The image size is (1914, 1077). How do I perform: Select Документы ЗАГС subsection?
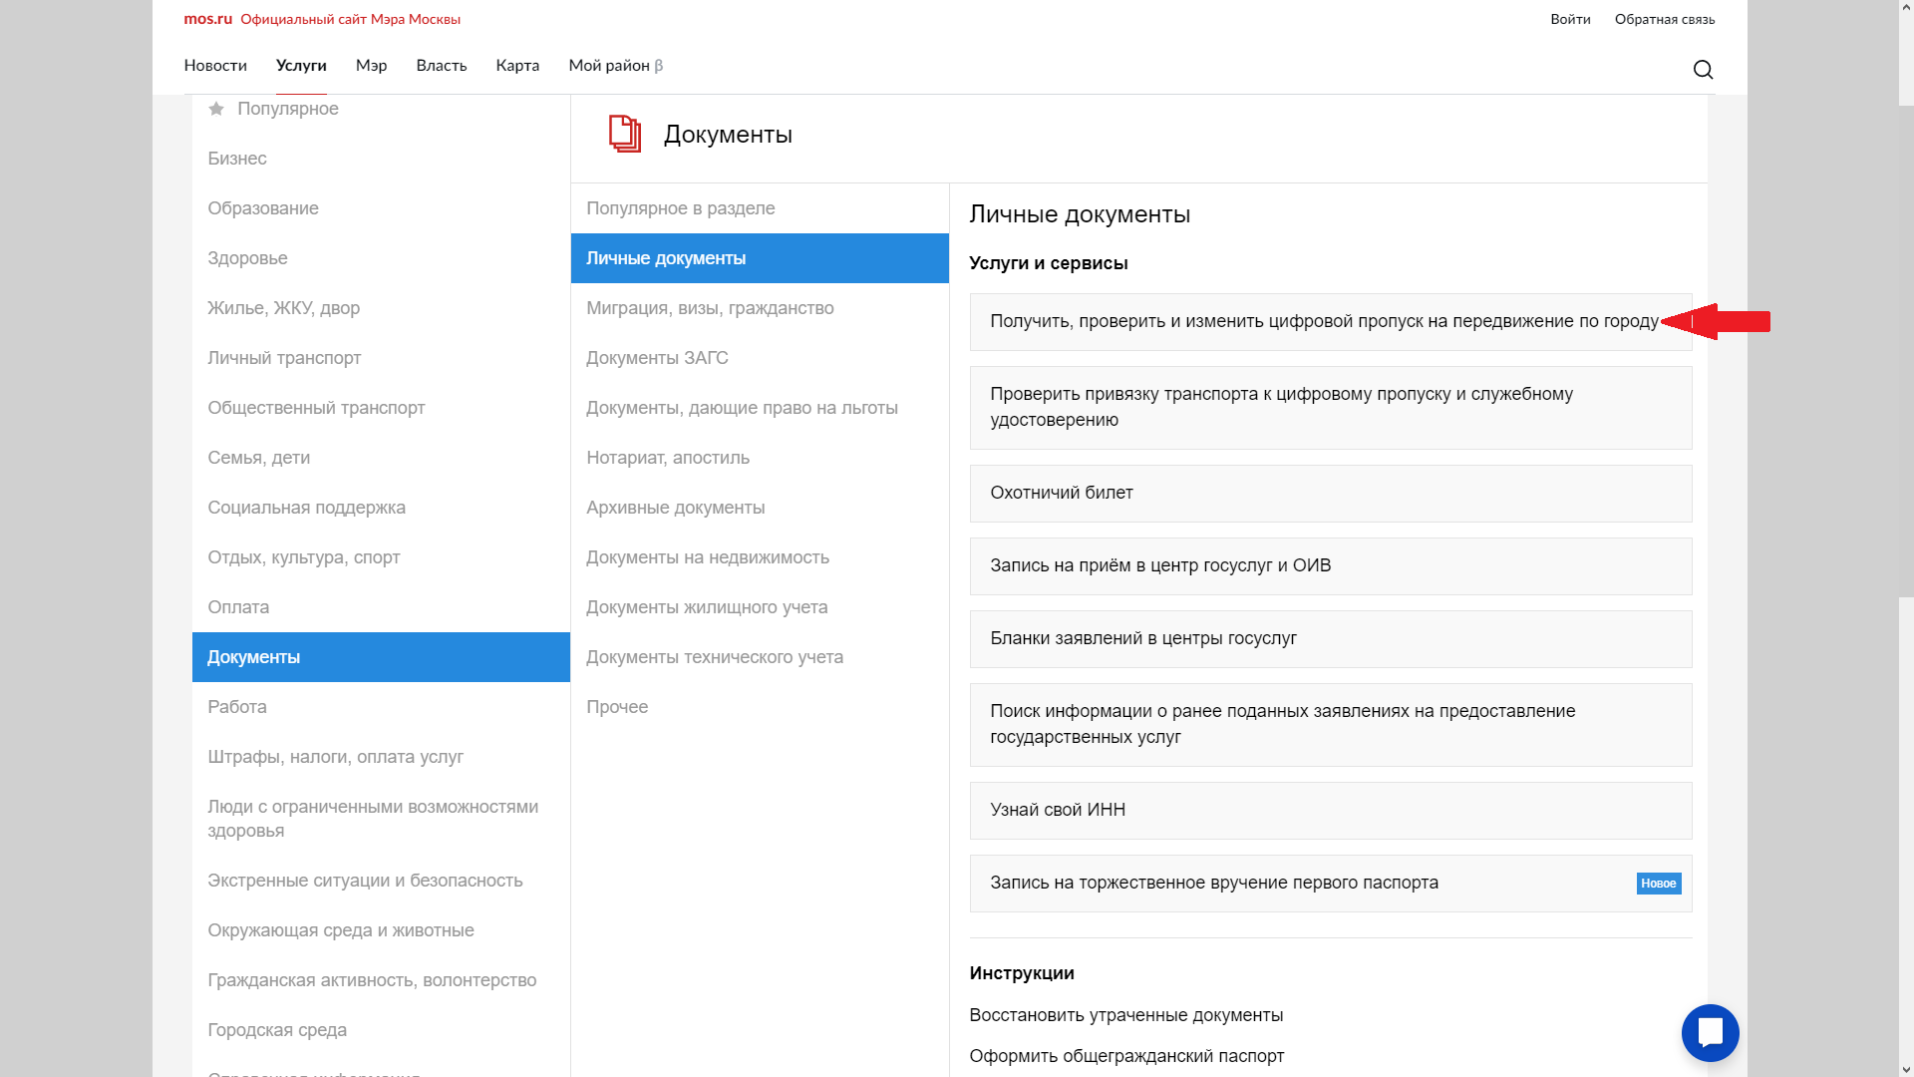click(657, 358)
